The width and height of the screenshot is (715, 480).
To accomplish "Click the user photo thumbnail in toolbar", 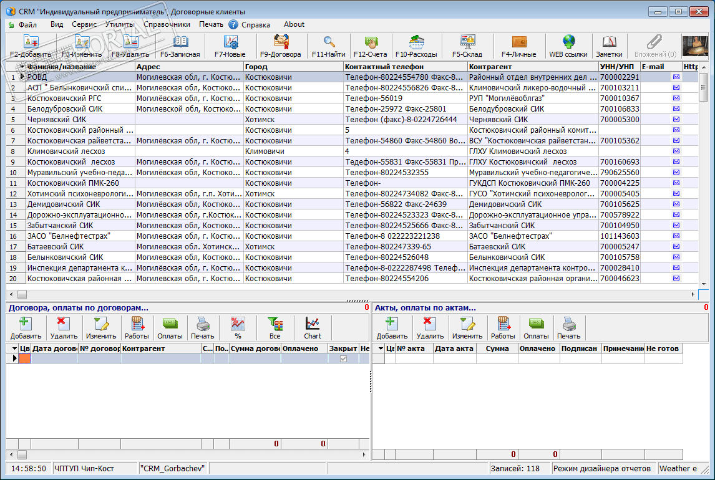I will (x=695, y=46).
